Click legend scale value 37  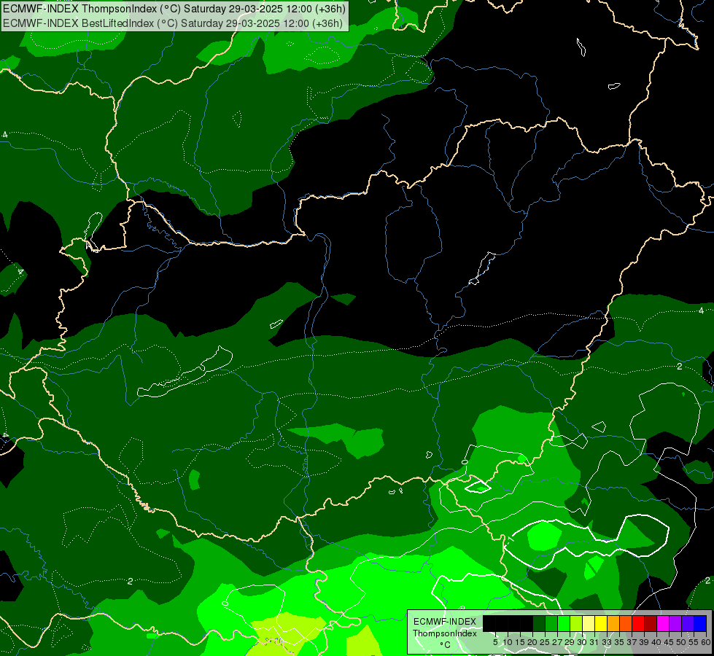click(x=632, y=642)
